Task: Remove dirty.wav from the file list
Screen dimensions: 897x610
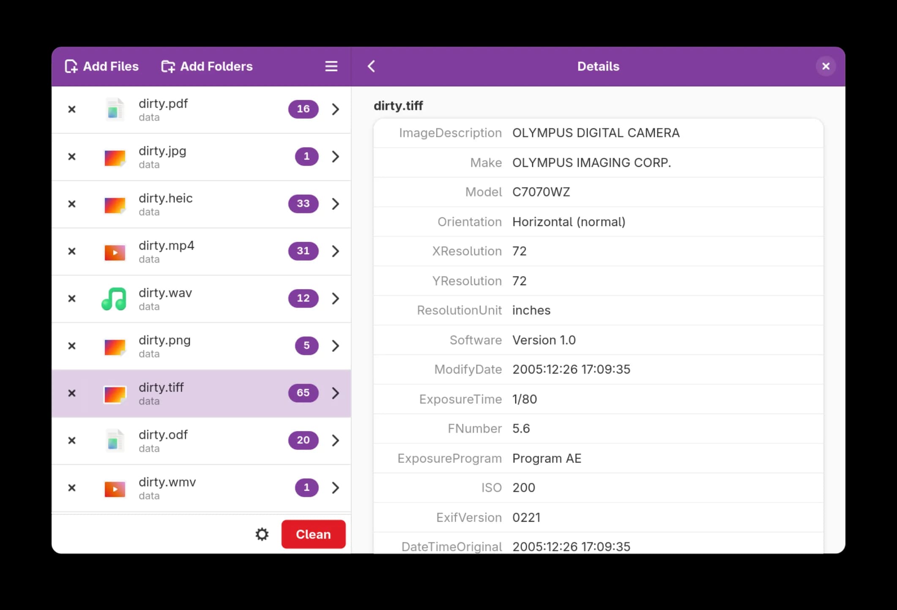Action: pyautogui.click(x=72, y=299)
